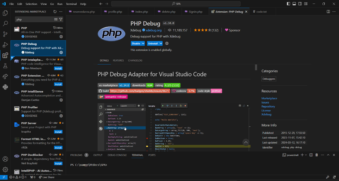
Task: Delete the terminal with trash icon
Action: click(317, 155)
